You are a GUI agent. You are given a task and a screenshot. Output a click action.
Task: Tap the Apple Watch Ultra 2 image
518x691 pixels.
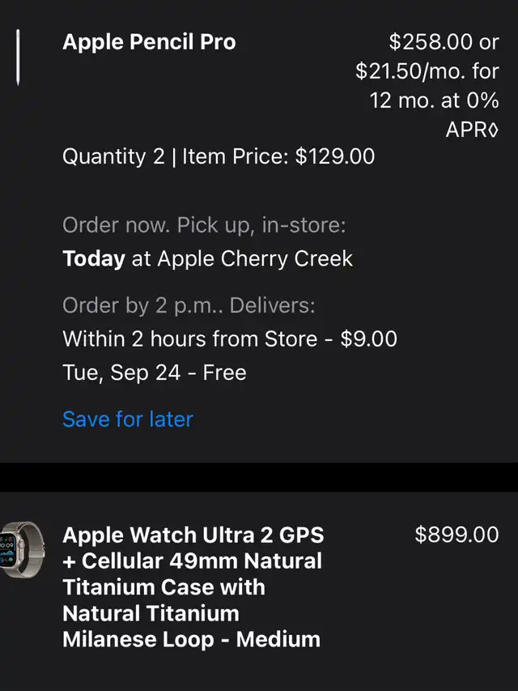tap(22, 549)
